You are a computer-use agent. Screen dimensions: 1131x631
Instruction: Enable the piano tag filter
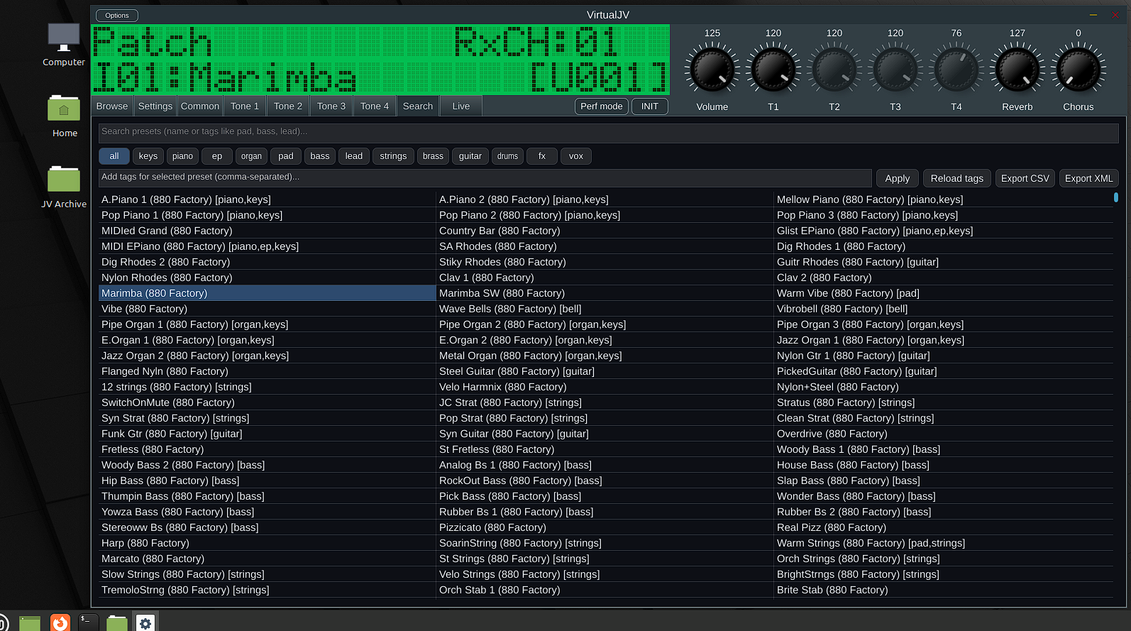182,156
